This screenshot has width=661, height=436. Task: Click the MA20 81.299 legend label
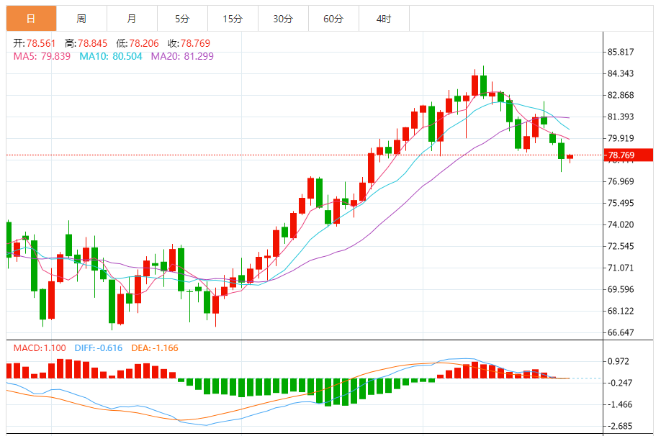click(182, 56)
